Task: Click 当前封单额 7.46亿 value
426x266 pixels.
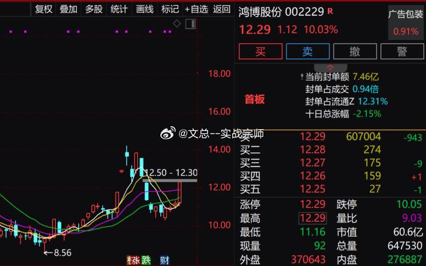Action: pyautogui.click(x=366, y=77)
